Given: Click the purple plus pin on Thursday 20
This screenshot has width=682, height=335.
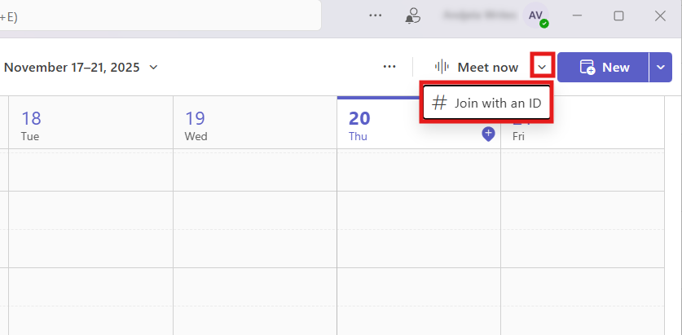Looking at the screenshot, I should tap(488, 134).
